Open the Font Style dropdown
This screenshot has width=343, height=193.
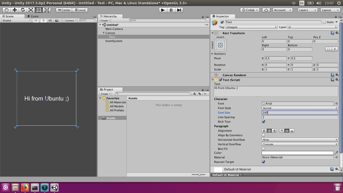pyautogui.click(x=300, y=108)
